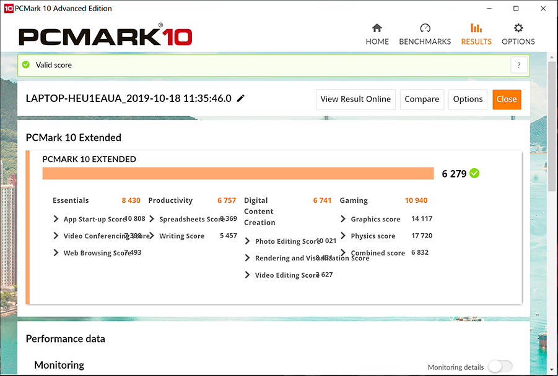Click the scrollbar up arrow
The height and width of the screenshot is (376, 558).
pyautogui.click(x=552, y=57)
